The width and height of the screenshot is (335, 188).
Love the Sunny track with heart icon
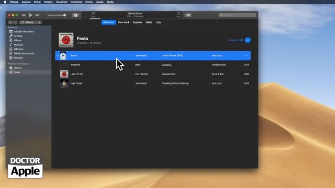click(x=57, y=56)
